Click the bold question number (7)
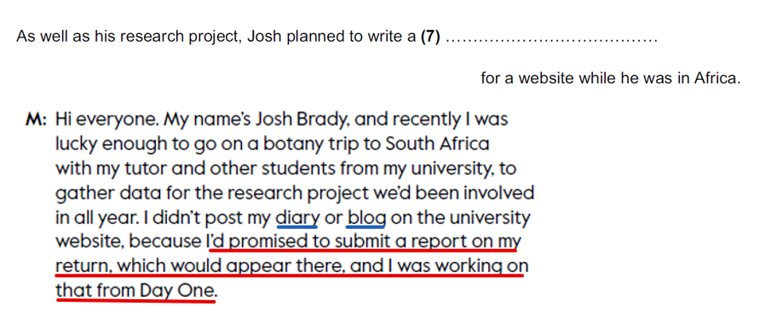This screenshot has height=335, width=771. [431, 37]
